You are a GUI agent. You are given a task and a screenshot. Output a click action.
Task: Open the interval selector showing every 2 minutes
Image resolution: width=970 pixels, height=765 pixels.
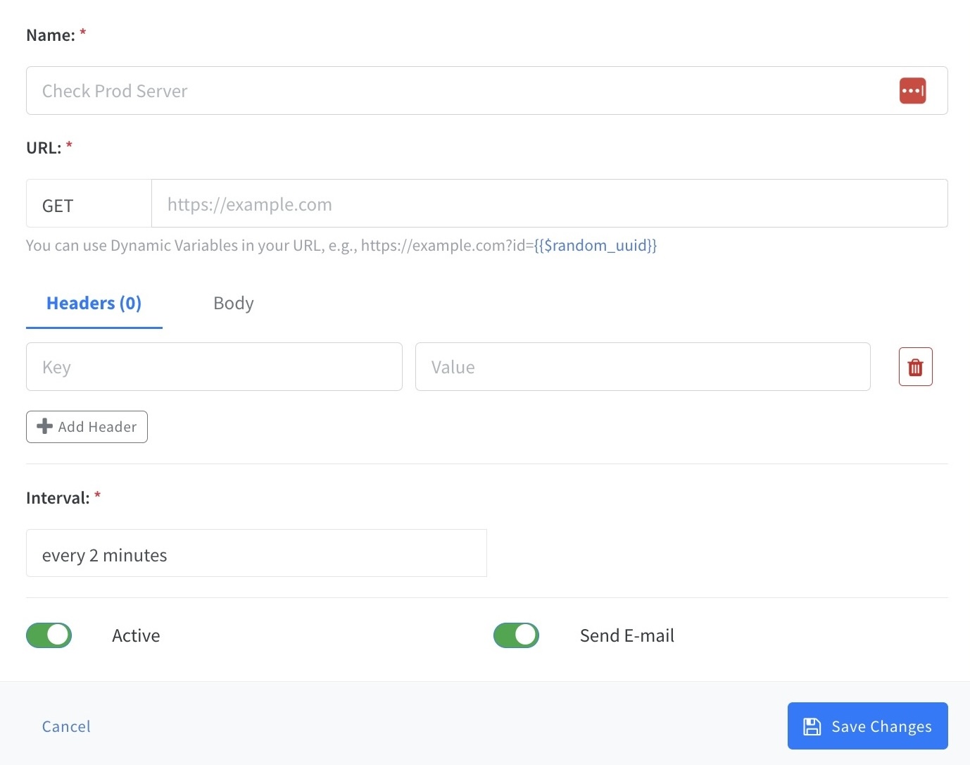tap(256, 554)
